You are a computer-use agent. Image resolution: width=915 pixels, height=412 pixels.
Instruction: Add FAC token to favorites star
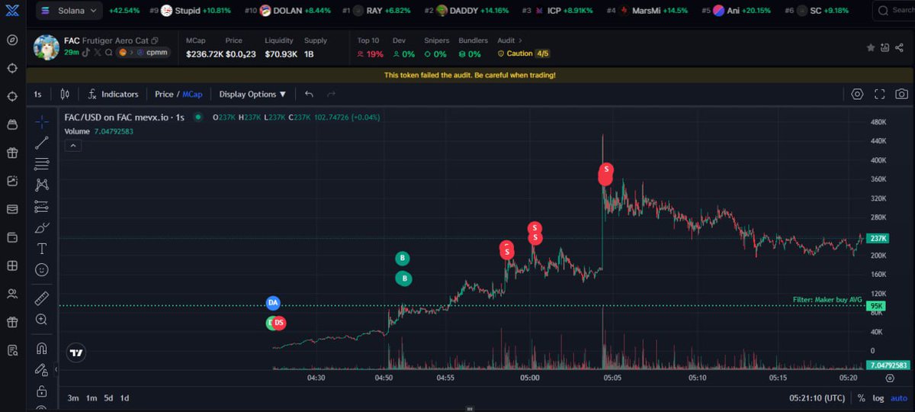870,47
